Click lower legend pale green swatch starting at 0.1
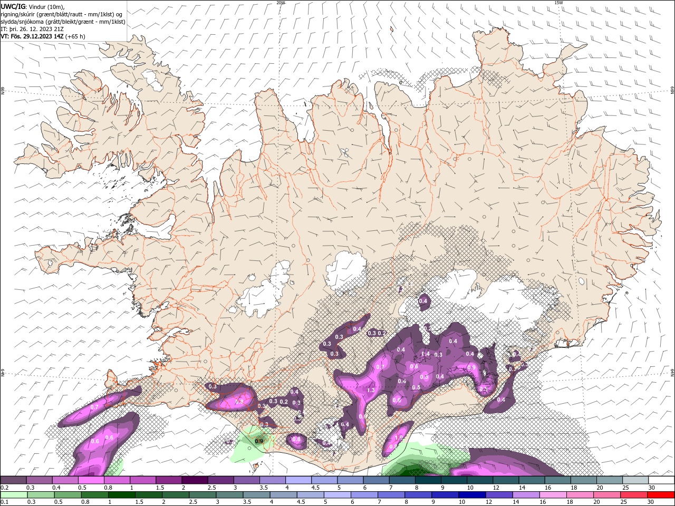The width and height of the screenshot is (675, 506). tap(14, 495)
